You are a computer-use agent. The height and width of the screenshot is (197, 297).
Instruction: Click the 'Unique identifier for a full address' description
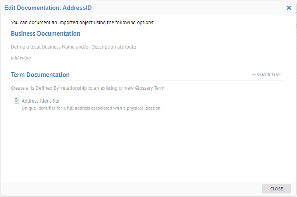(x=91, y=108)
